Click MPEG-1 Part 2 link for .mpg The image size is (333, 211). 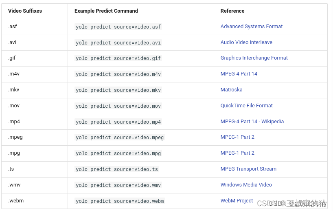237,153
